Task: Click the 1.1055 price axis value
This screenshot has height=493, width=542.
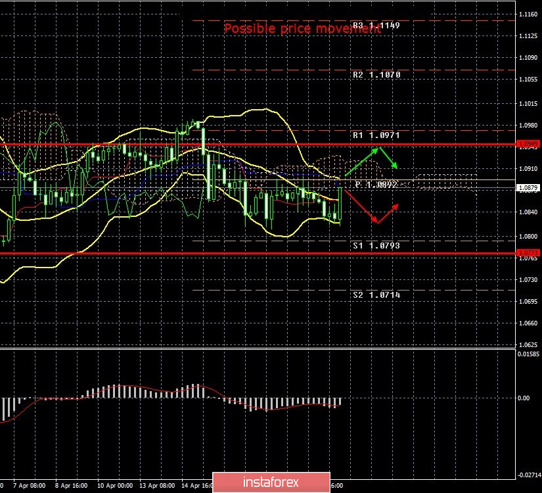Action: pyautogui.click(x=528, y=80)
